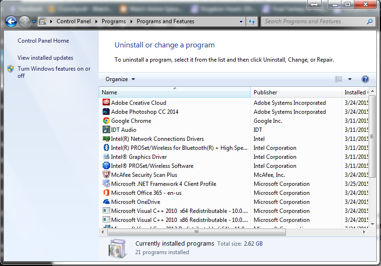Click the Intel Network Connections Drivers icon
381x266 pixels.
click(106, 138)
